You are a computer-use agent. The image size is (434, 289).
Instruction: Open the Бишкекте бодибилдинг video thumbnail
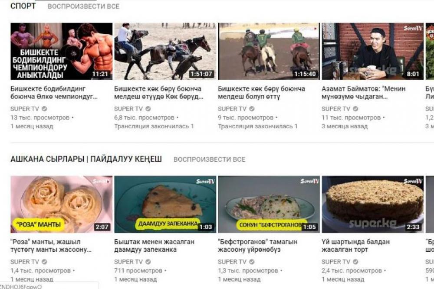point(62,52)
